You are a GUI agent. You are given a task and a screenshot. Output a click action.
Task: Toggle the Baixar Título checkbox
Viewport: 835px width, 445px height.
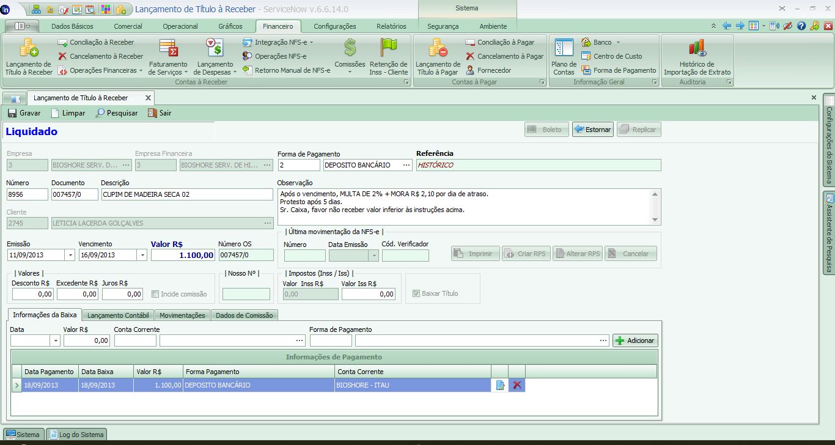coord(417,293)
